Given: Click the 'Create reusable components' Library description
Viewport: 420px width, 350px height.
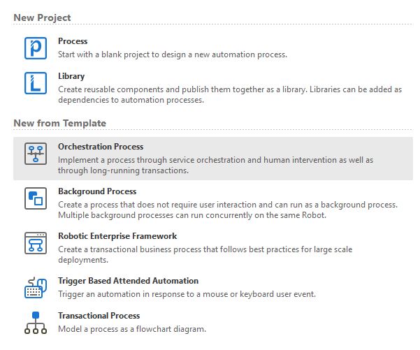Looking at the screenshot, I should [x=230, y=94].
